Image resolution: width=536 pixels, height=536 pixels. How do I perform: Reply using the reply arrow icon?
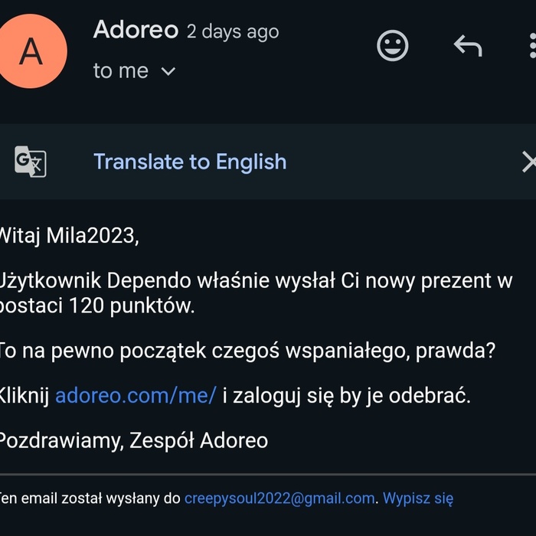467,46
